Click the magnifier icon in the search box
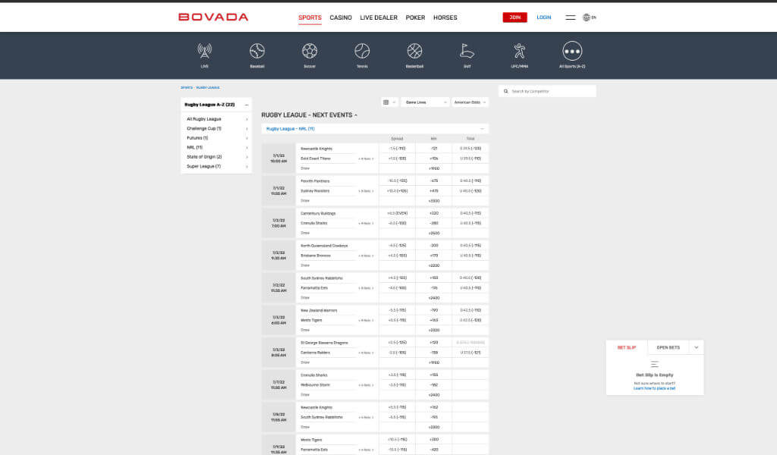 pyautogui.click(x=506, y=91)
